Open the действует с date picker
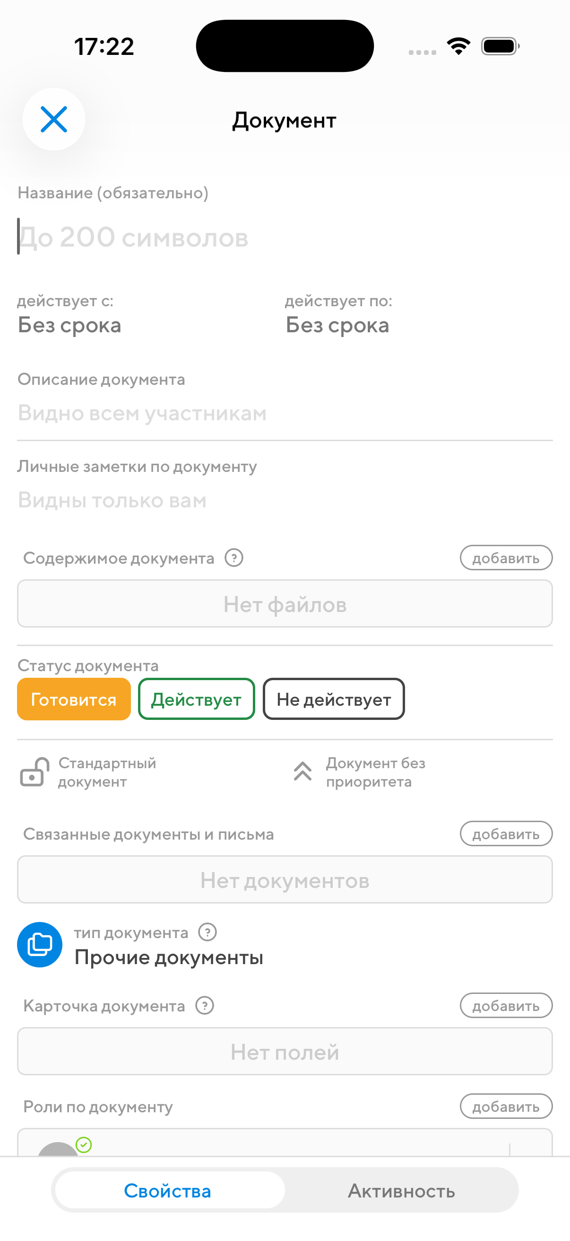 pos(69,325)
